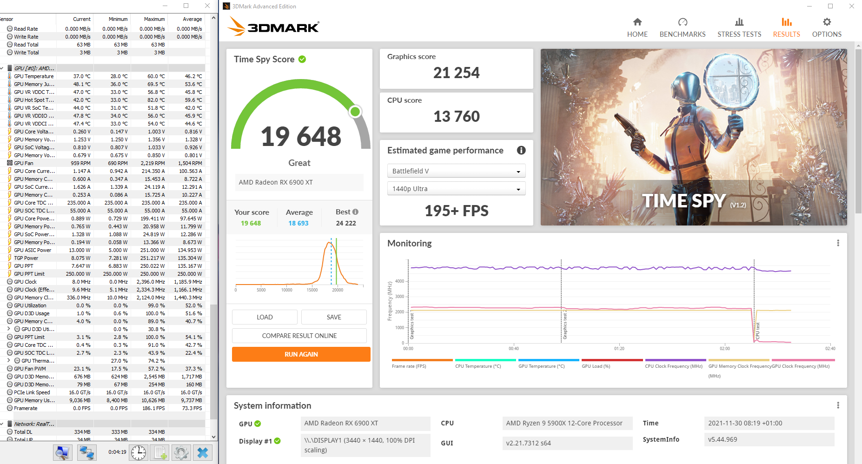
Task: Select the Framerate sensor row
Action: pyautogui.click(x=102, y=408)
